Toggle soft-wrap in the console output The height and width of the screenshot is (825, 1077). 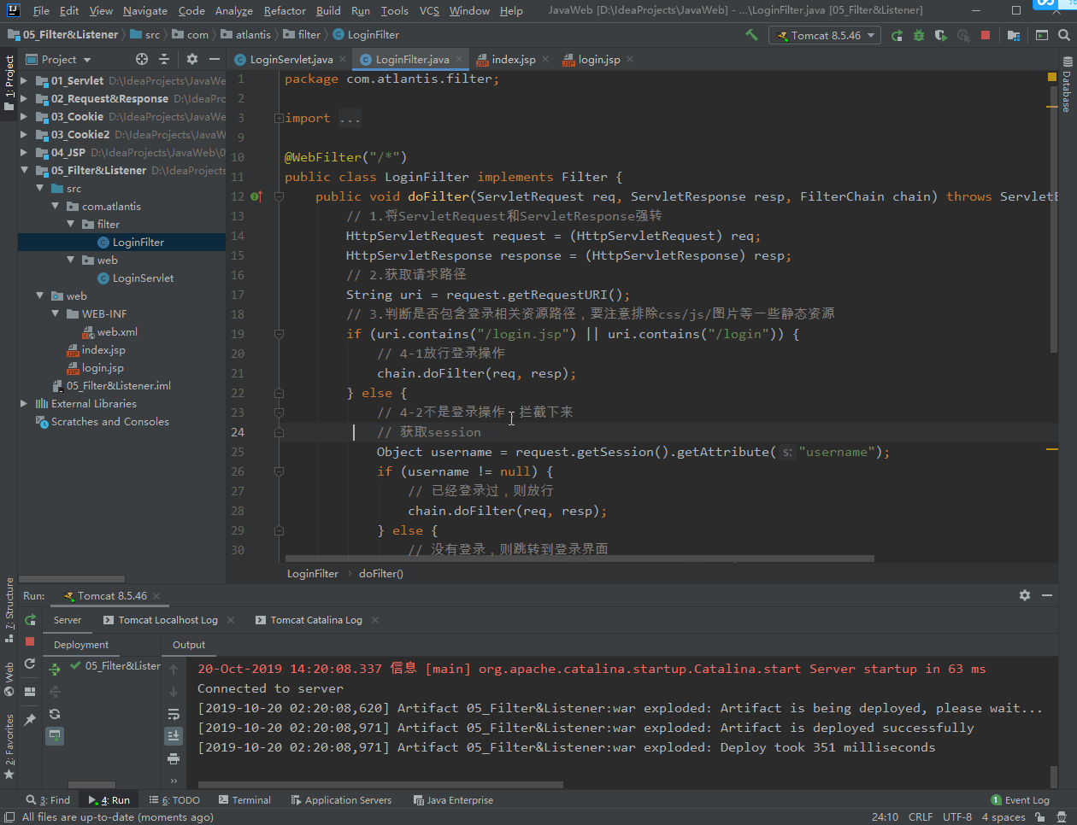click(x=174, y=714)
